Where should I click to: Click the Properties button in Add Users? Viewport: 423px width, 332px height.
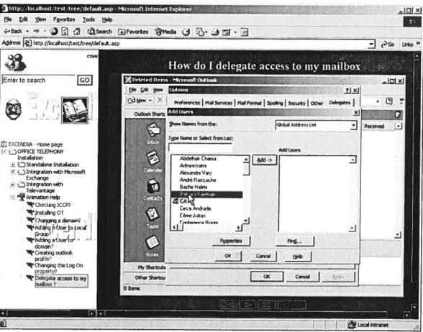point(231,241)
